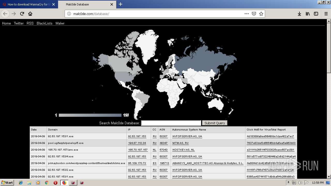Open IP link 194.87.110.34
This screenshot has height=186, width=331.
click(x=137, y=143)
